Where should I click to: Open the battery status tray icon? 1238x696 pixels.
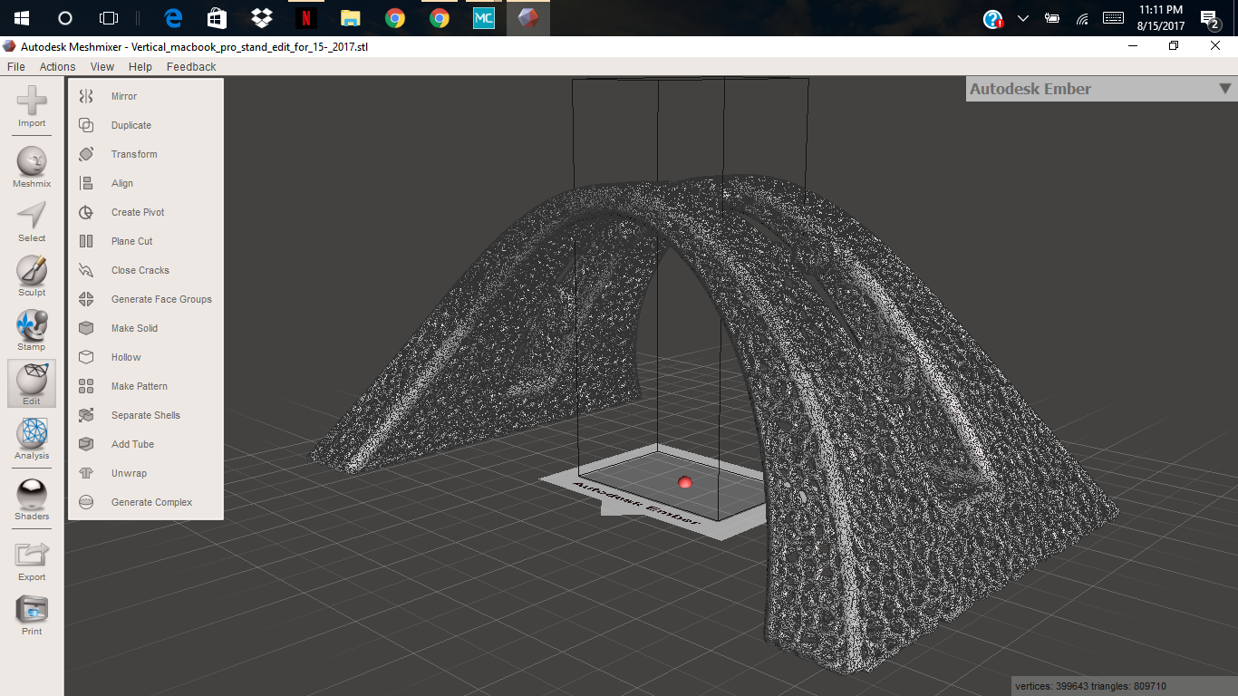coord(1052,18)
